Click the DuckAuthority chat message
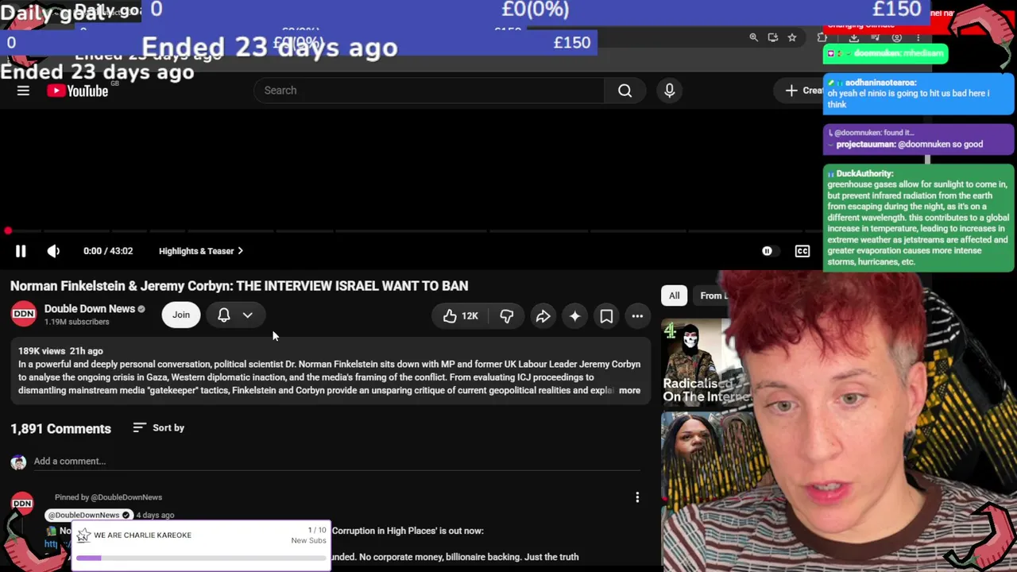The width and height of the screenshot is (1017, 572). [918, 218]
